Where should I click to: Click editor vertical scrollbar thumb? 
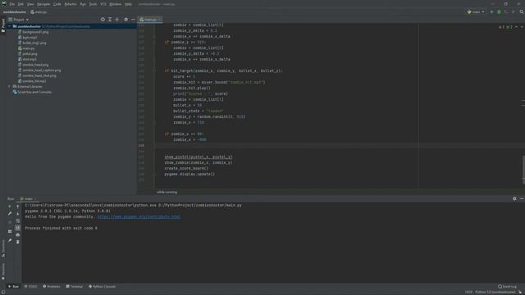coord(523,170)
